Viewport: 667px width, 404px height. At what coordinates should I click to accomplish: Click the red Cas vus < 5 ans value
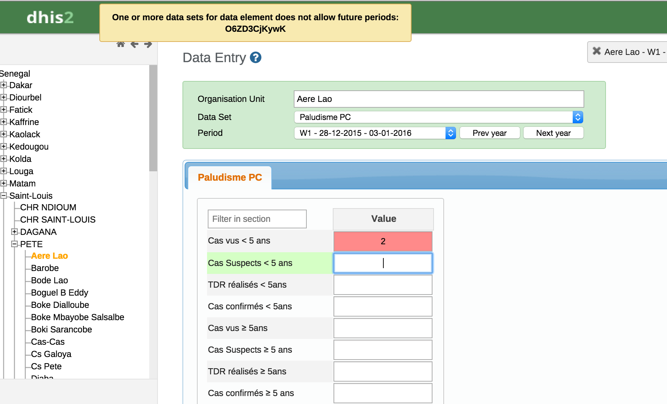coord(383,241)
